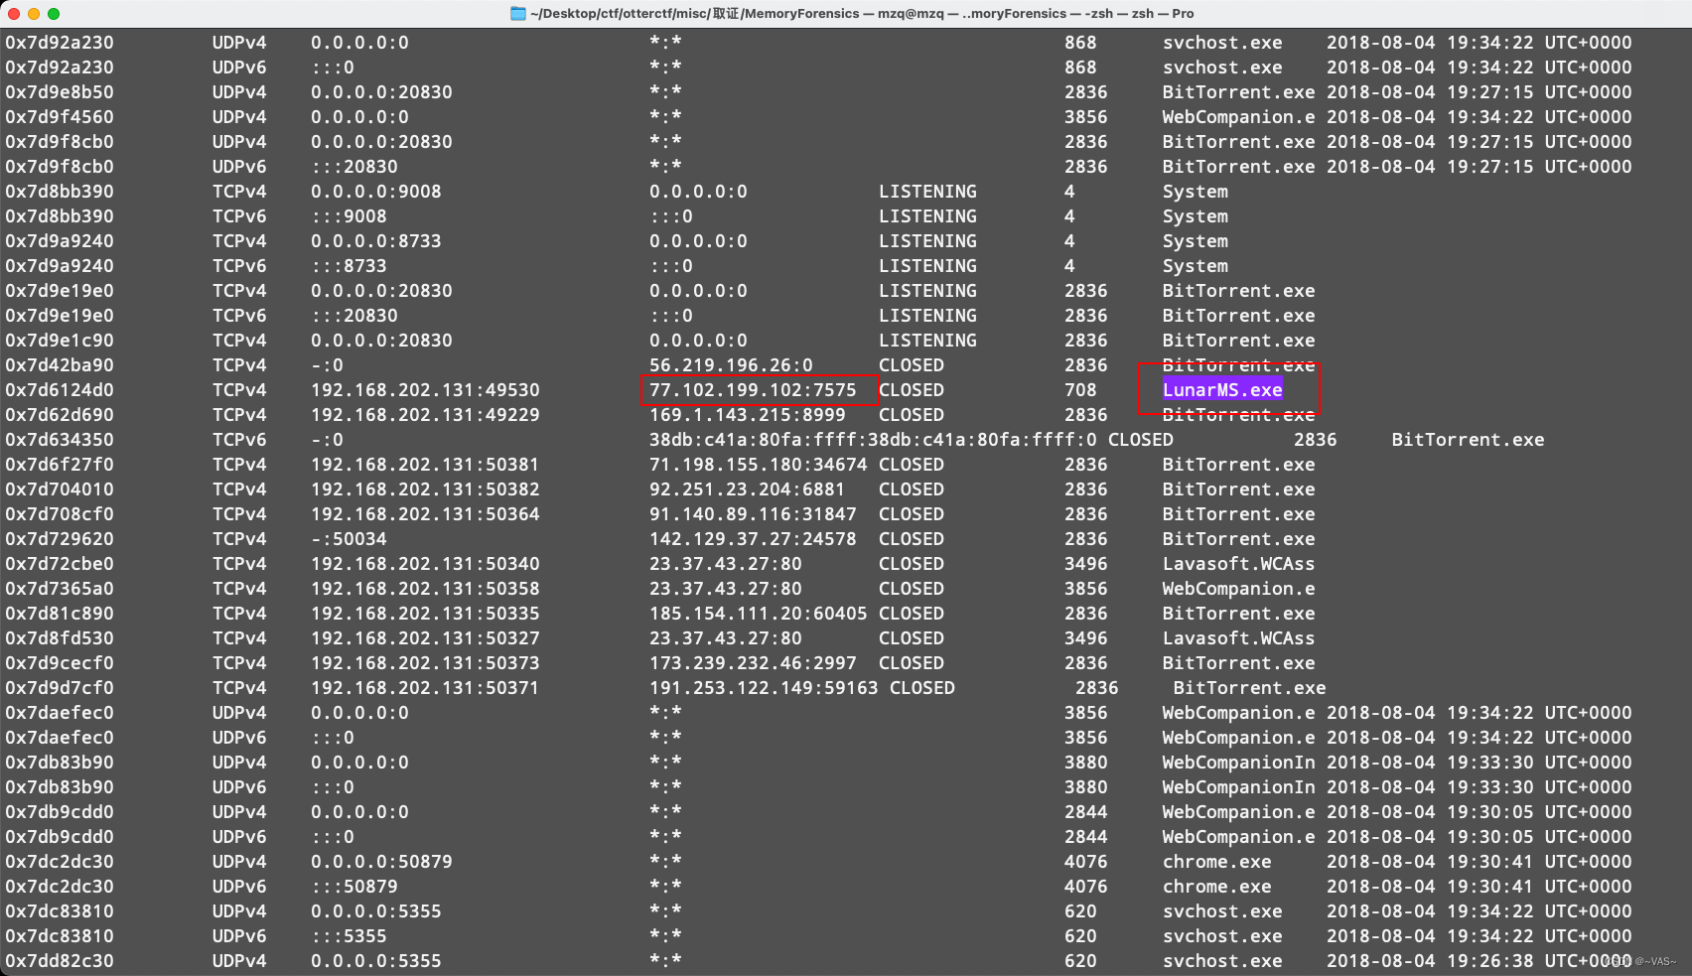Screen dimensions: 1692x976
Task: Click the Lavasoft.WCAss process entry
Action: click(1238, 563)
